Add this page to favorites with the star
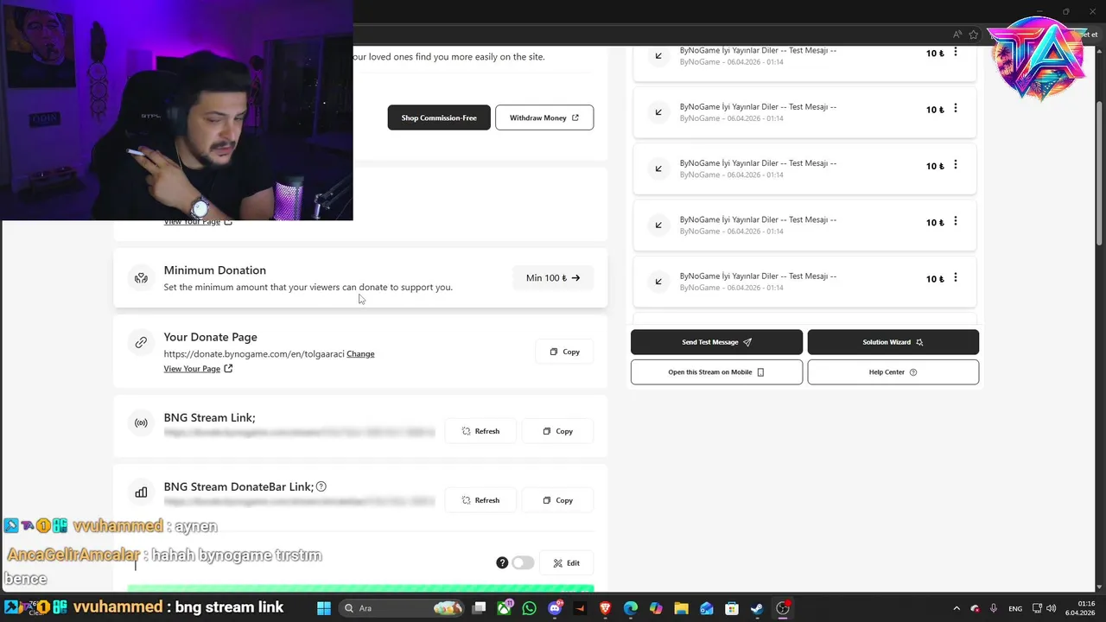 tap(974, 35)
